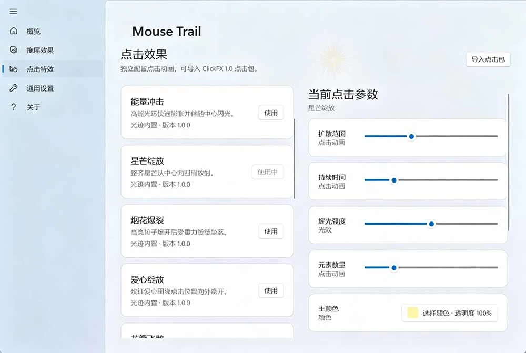Click the question mark icon beside 关于

pos(14,107)
